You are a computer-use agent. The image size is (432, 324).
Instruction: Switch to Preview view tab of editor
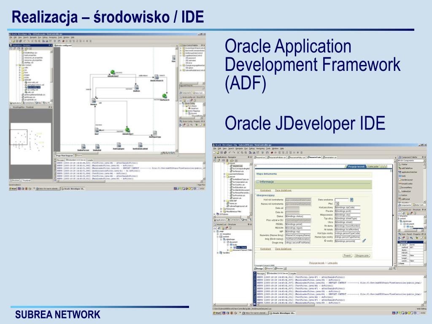coord(279,268)
